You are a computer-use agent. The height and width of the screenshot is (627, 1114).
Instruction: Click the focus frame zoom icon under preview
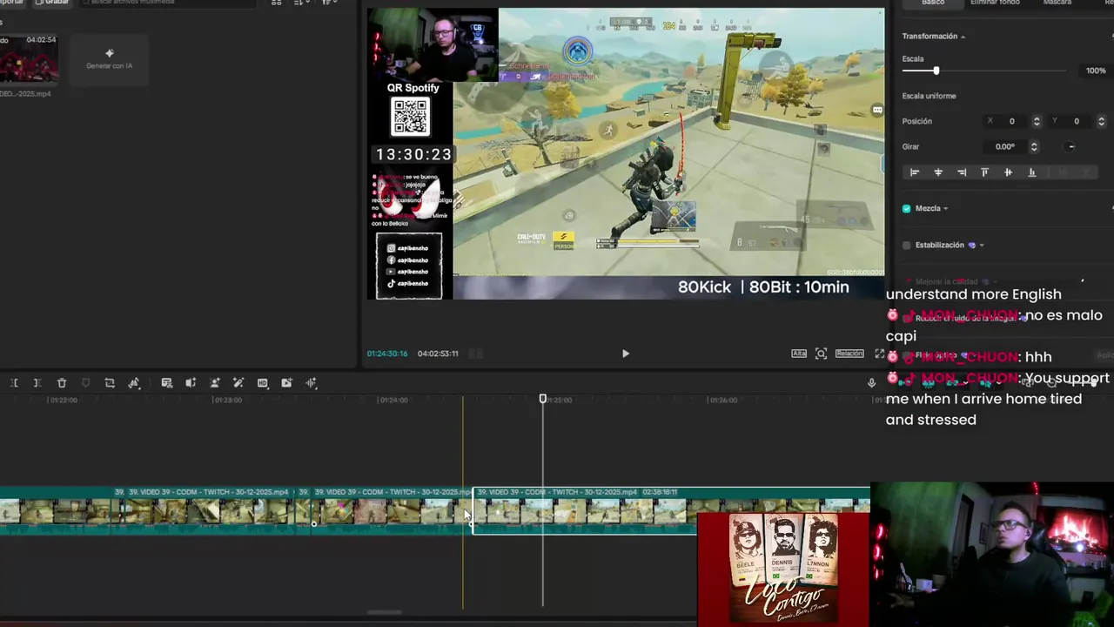[821, 354]
